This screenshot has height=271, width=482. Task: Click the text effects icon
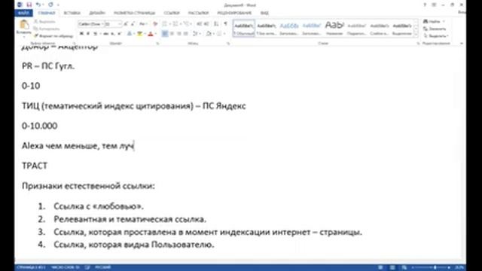coord(130,33)
